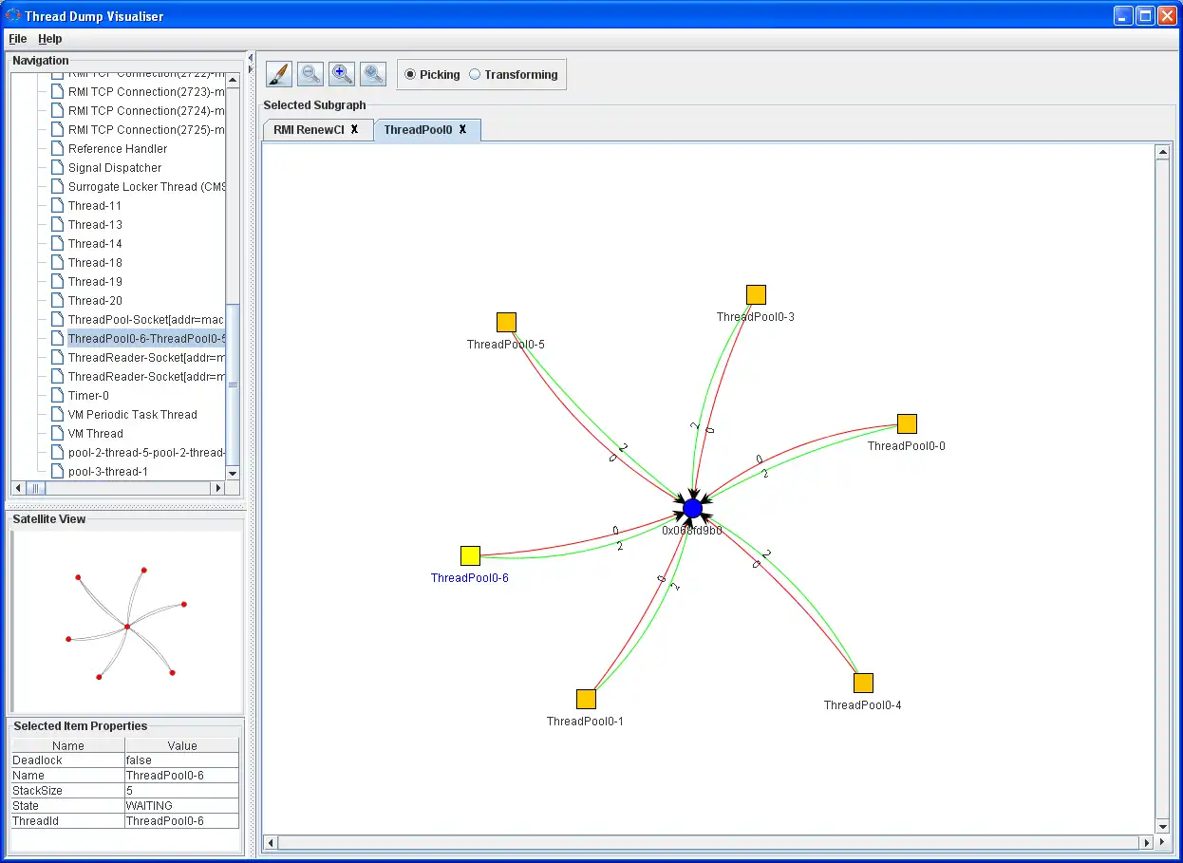Select RMI TCP Connection(2725) in Navigation tree

pyautogui.click(x=146, y=130)
